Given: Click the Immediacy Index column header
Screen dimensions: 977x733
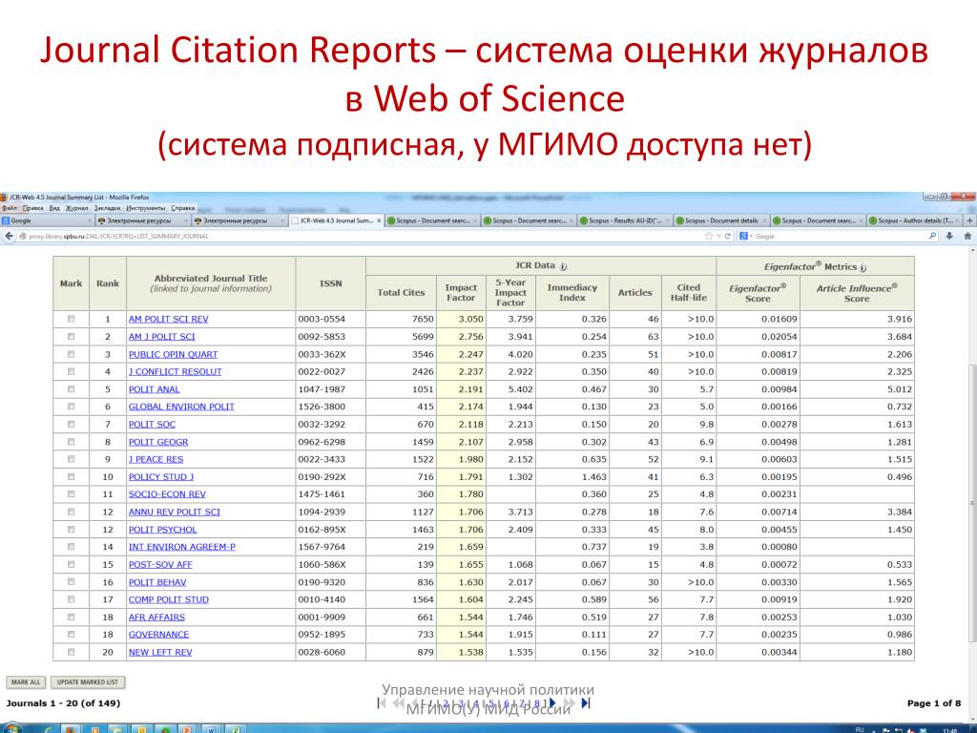Looking at the screenshot, I should click(x=572, y=293).
